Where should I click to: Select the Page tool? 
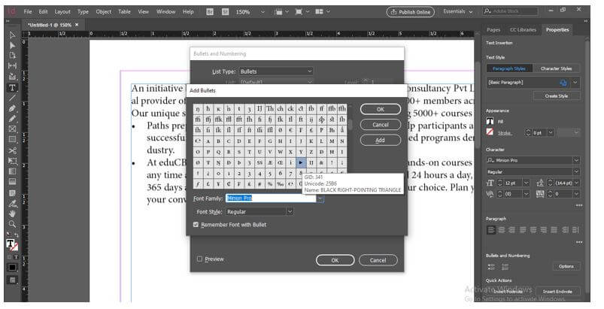click(x=12, y=56)
